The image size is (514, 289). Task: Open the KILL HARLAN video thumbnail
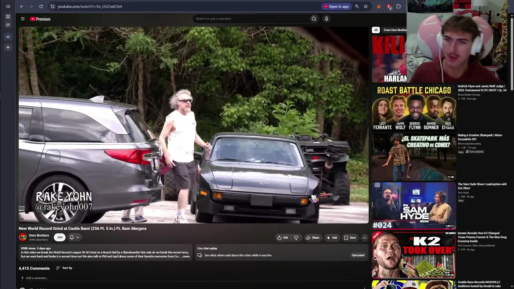pyautogui.click(x=389, y=59)
